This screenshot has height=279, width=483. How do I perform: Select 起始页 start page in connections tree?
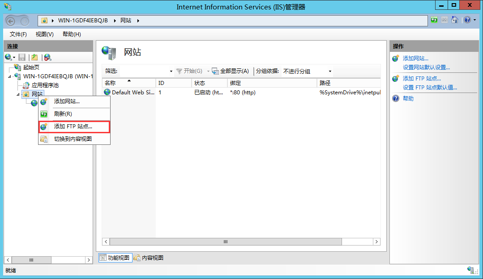31,67
